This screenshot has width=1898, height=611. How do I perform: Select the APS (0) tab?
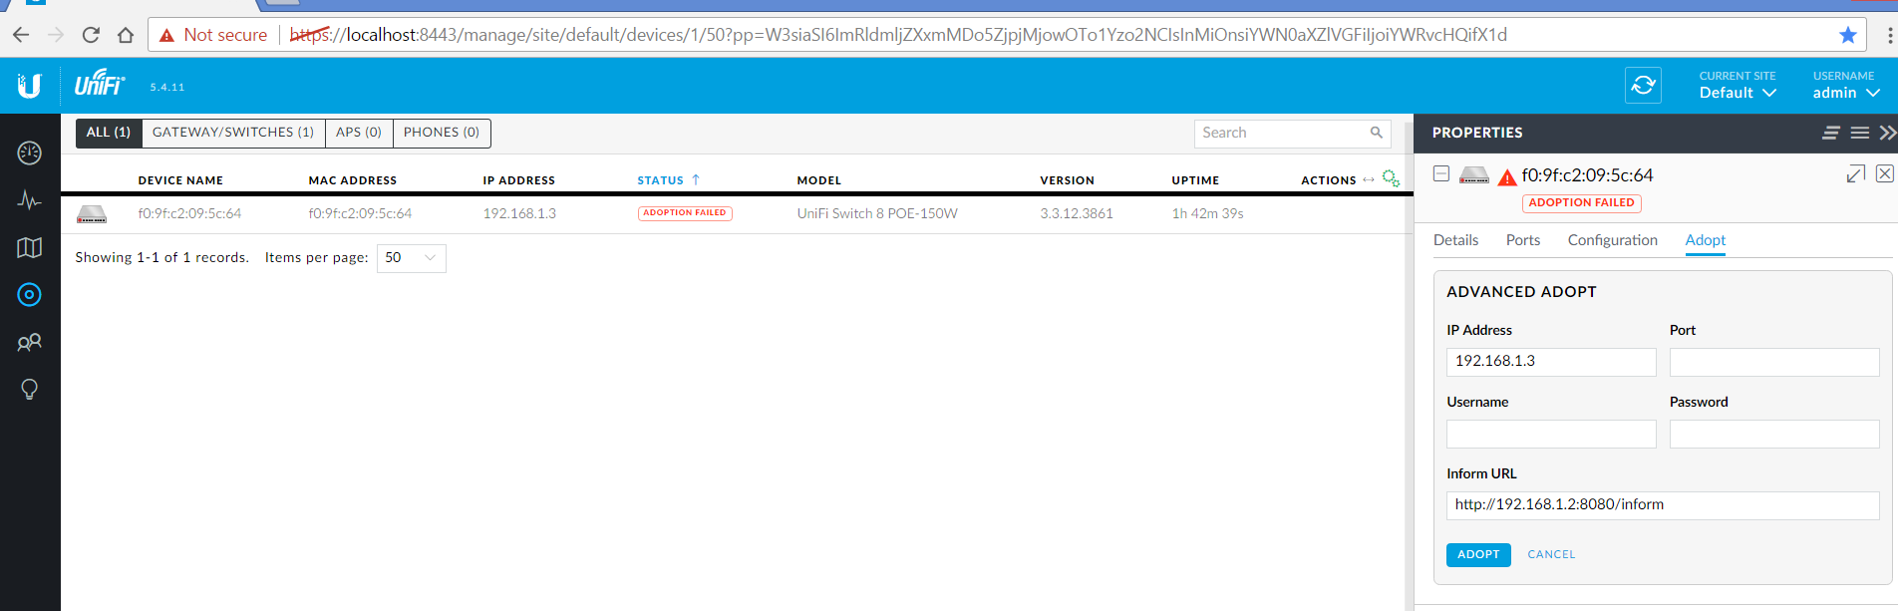[x=359, y=133]
